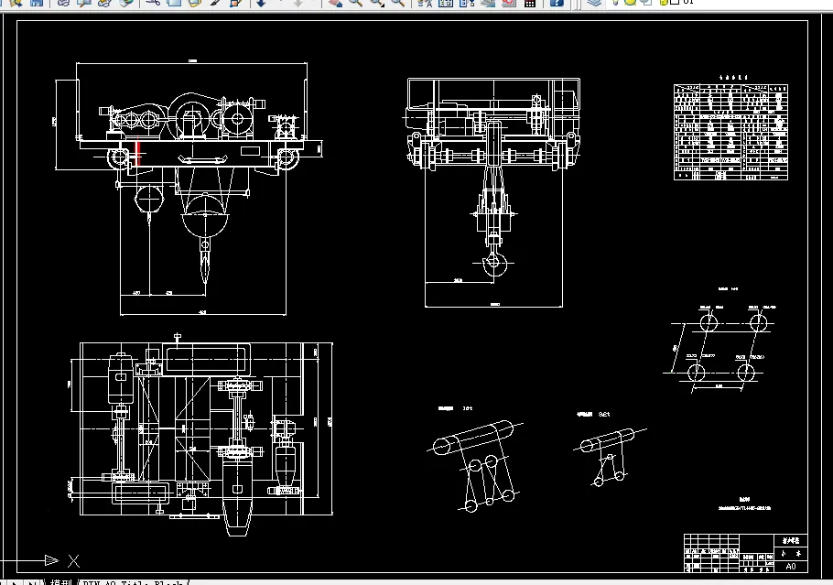Click layer 01 color square
This screenshot has height=585, width=833.
[x=675, y=2]
